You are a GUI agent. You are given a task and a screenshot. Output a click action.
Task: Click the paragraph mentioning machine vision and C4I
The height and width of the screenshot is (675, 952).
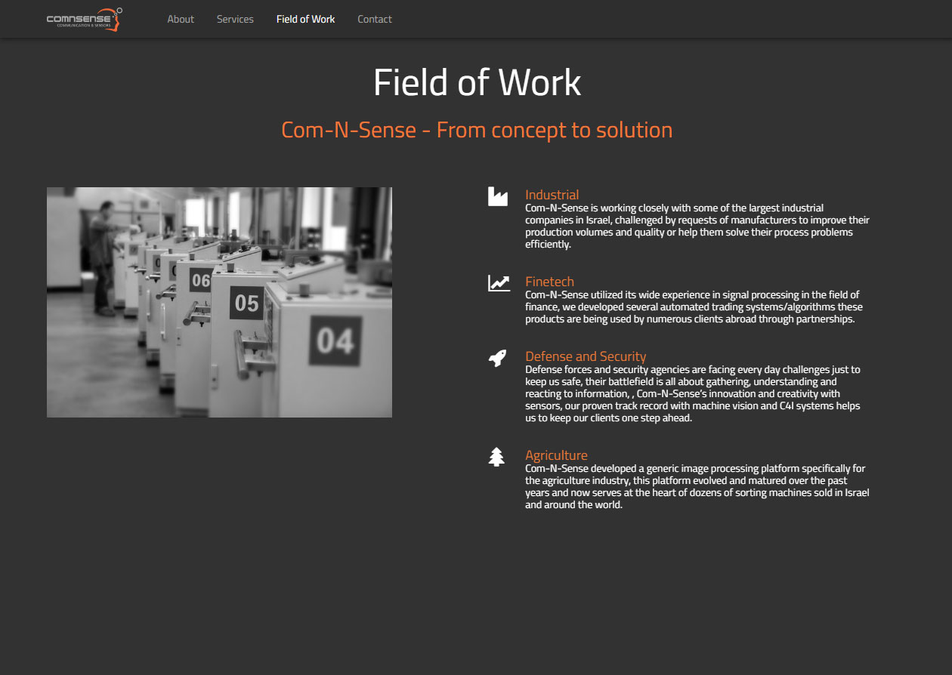point(693,393)
